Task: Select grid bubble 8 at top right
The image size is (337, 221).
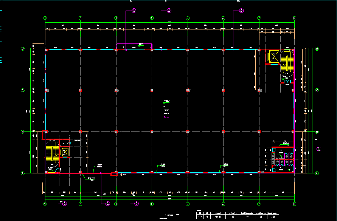Action: click(x=294, y=18)
